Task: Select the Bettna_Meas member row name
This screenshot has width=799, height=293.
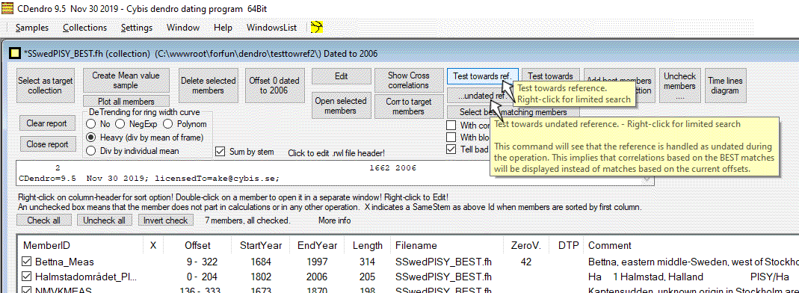Action: coord(65,262)
